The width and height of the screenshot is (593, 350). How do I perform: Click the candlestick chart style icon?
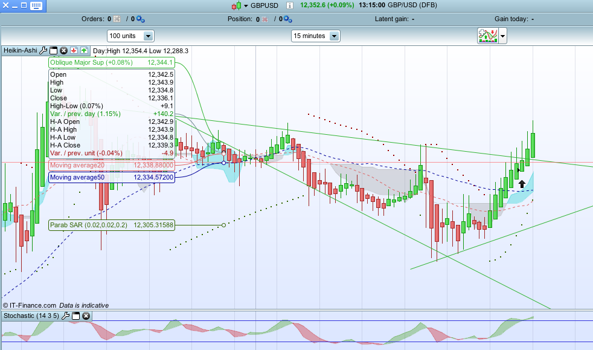point(236,5)
